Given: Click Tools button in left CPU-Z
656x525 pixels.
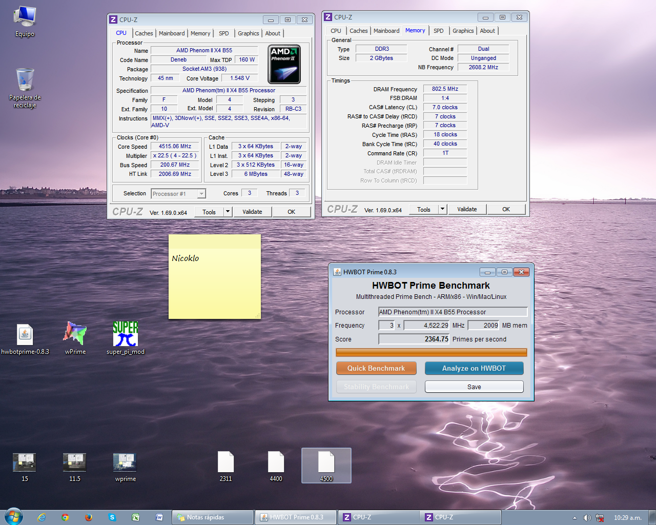Looking at the screenshot, I should (209, 212).
